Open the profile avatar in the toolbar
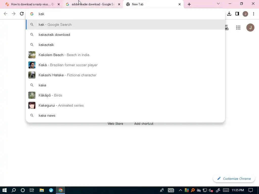This screenshot has height=194, width=259. point(245,14)
